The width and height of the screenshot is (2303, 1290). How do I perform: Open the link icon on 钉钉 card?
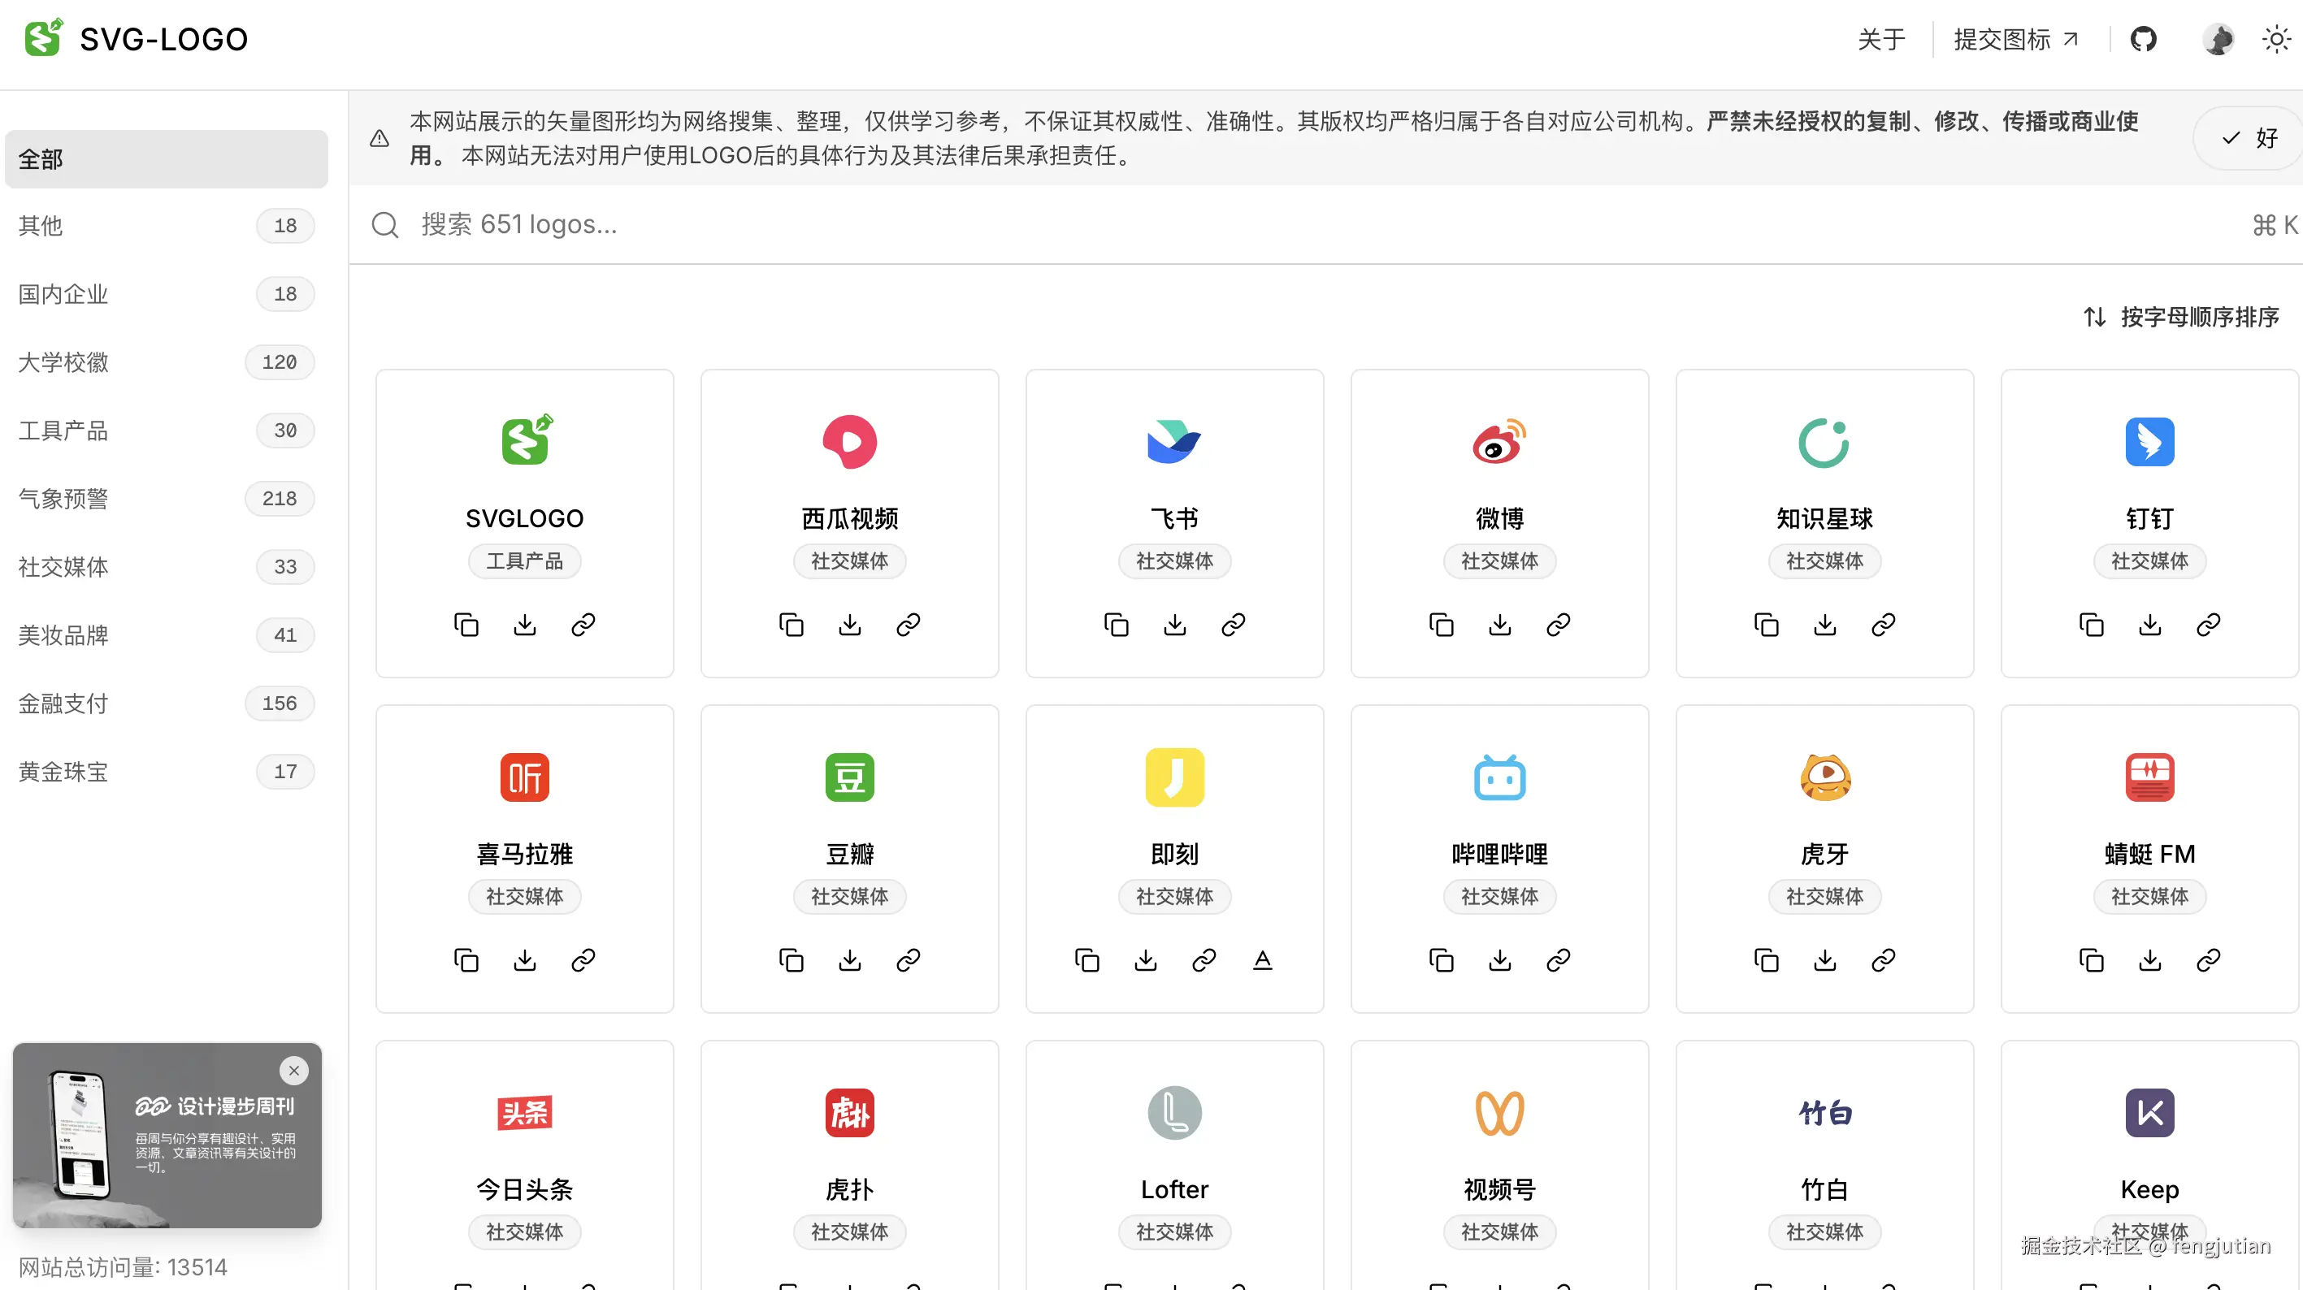tap(2207, 624)
